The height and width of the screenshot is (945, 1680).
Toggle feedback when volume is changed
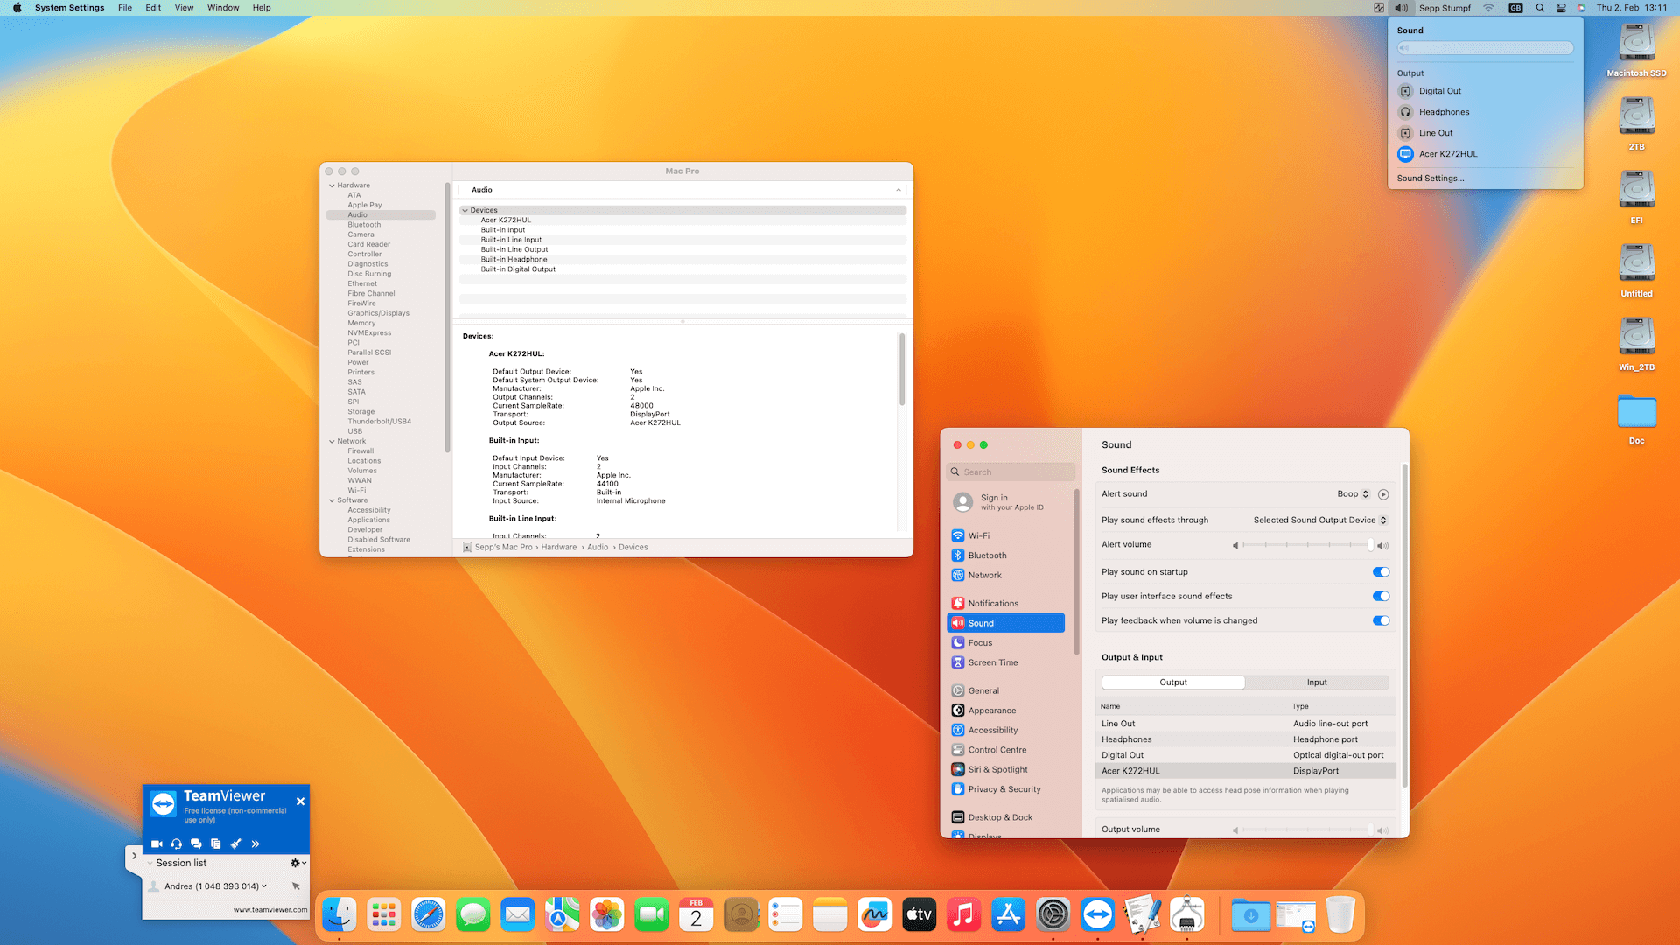(1381, 621)
